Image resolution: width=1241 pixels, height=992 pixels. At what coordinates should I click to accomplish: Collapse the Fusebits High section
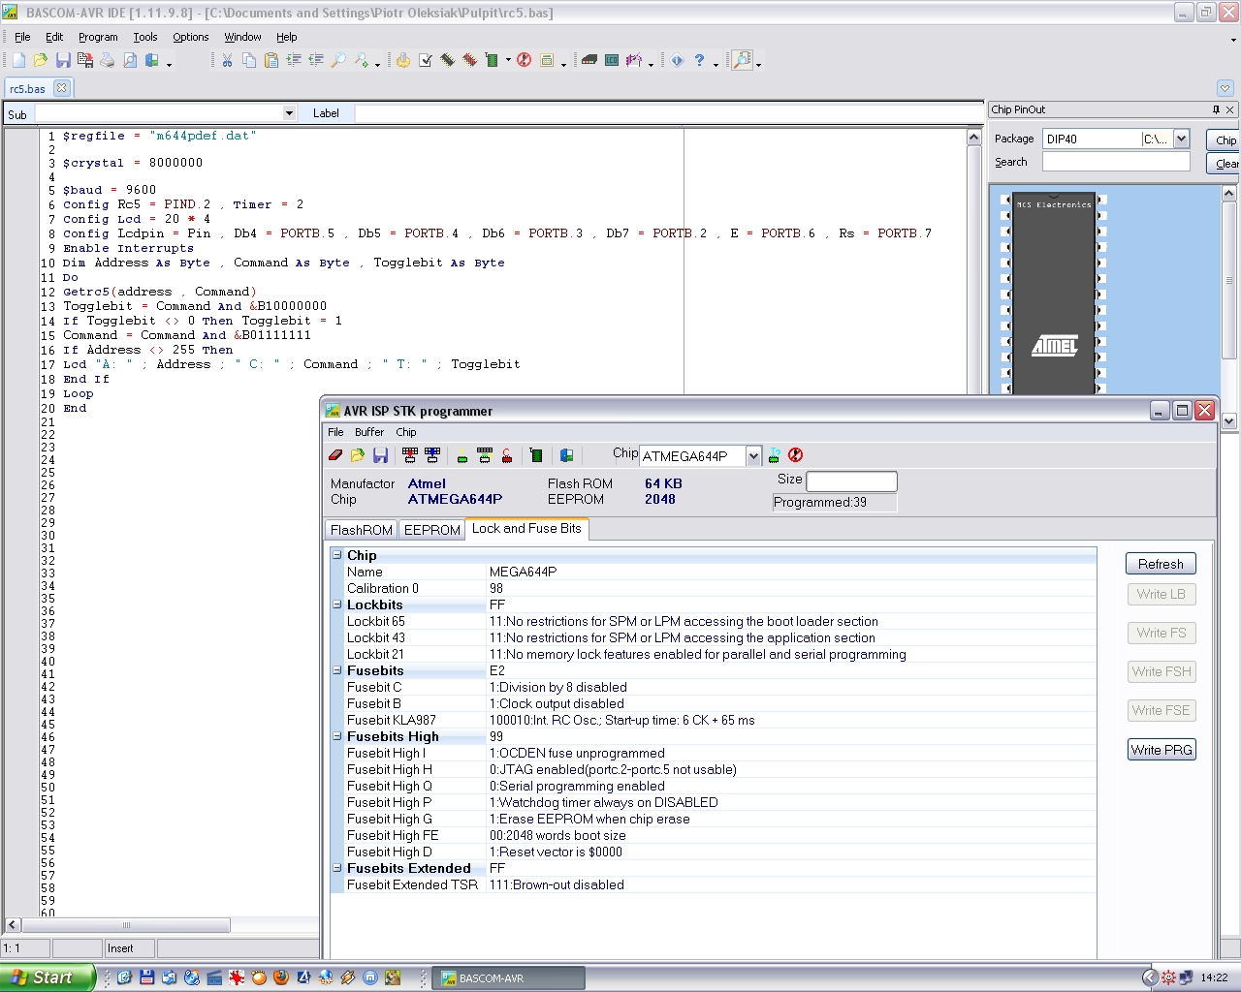pyautogui.click(x=337, y=736)
